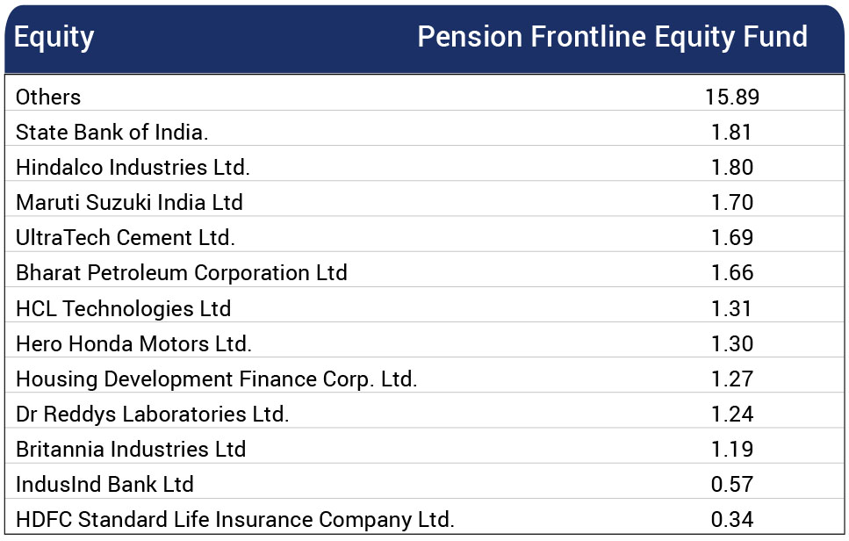Viewport: 849px width, 541px height.
Task: Click the 0.34 HDFC Standard Life value
Action: tap(732, 520)
